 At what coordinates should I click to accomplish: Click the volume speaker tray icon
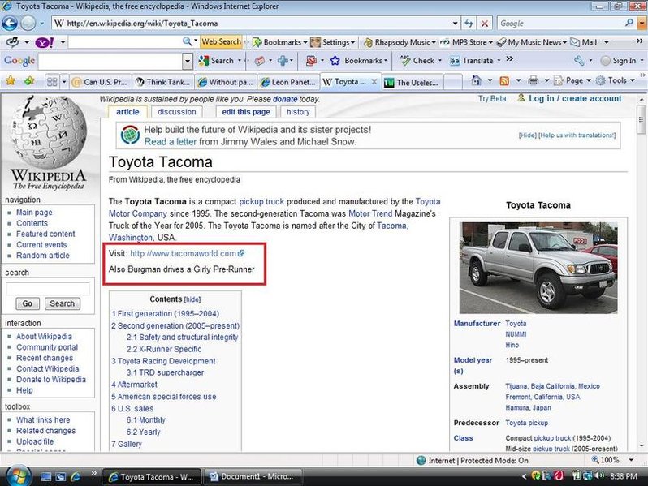[x=599, y=476]
